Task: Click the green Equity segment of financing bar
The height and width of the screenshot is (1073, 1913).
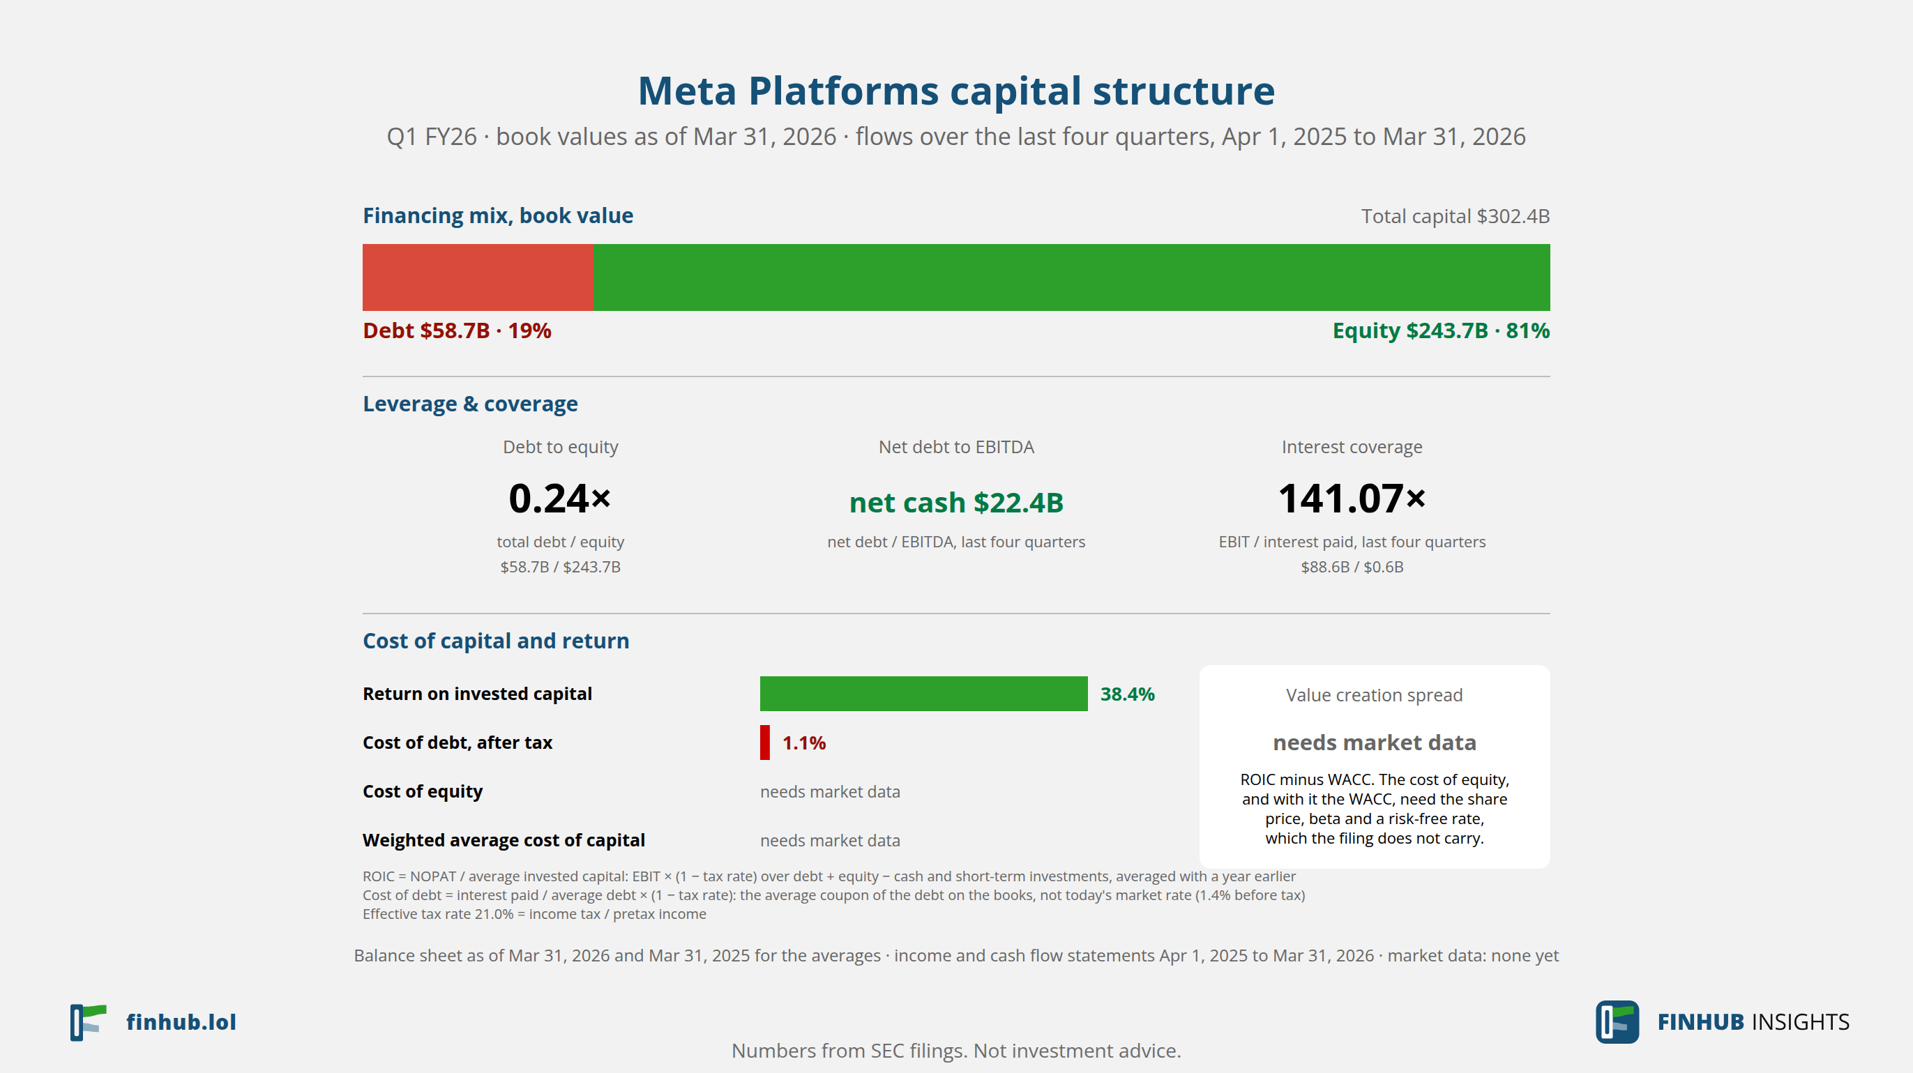Action: pos(1072,277)
